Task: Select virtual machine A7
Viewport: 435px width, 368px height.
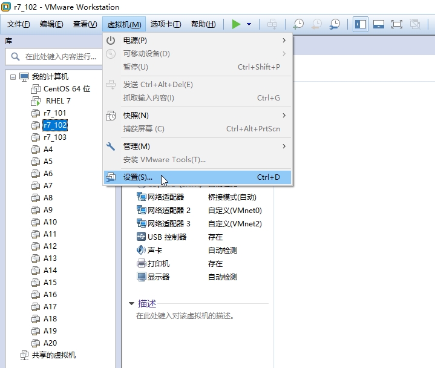Action: coord(48,186)
